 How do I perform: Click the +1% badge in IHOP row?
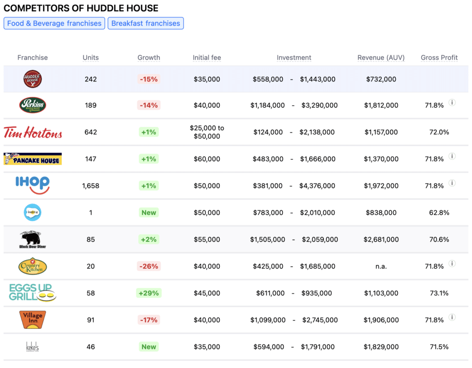coord(149,186)
